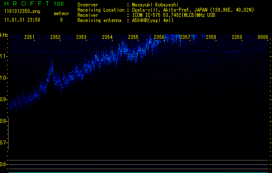
Task: Click the 2353 time marker
Action: click(81, 37)
